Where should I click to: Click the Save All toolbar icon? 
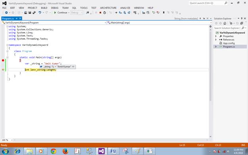(34, 13)
